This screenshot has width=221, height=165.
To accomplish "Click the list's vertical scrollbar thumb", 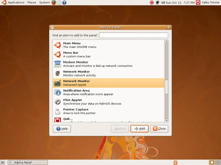I will (167, 87).
